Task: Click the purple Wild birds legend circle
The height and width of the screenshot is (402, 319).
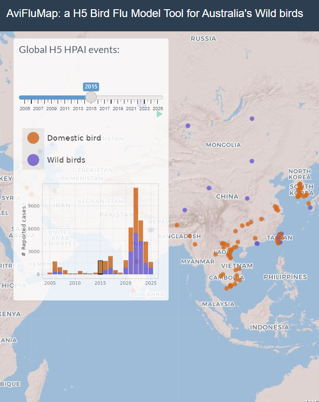Action: pos(33,160)
